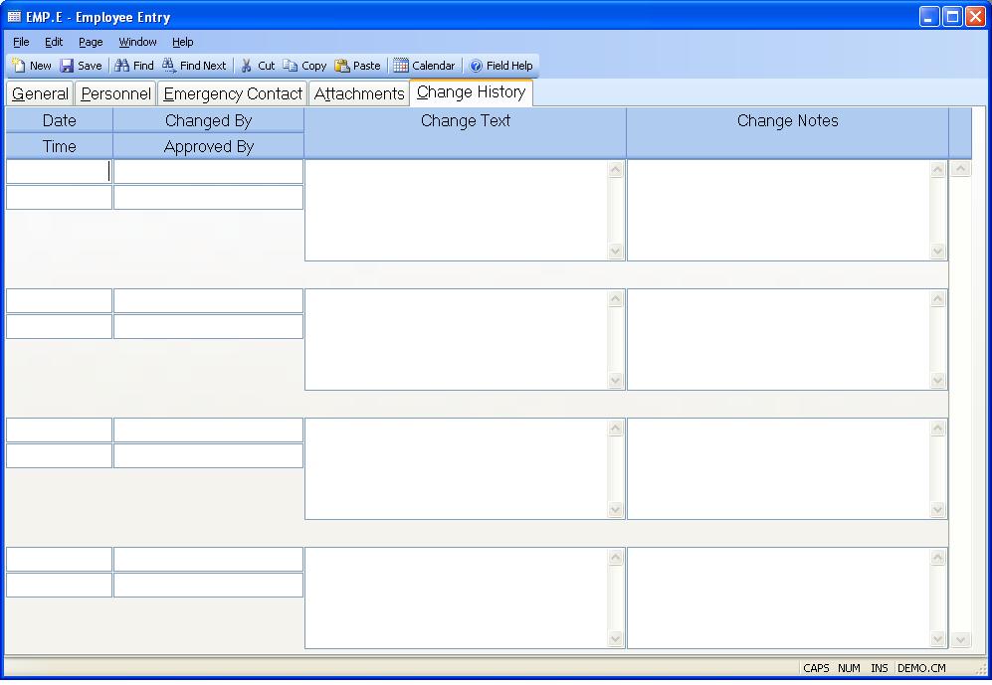Screen dimensions: 992x685
Task: Click inside the first Change Text box
Action: pyautogui.click(x=456, y=210)
